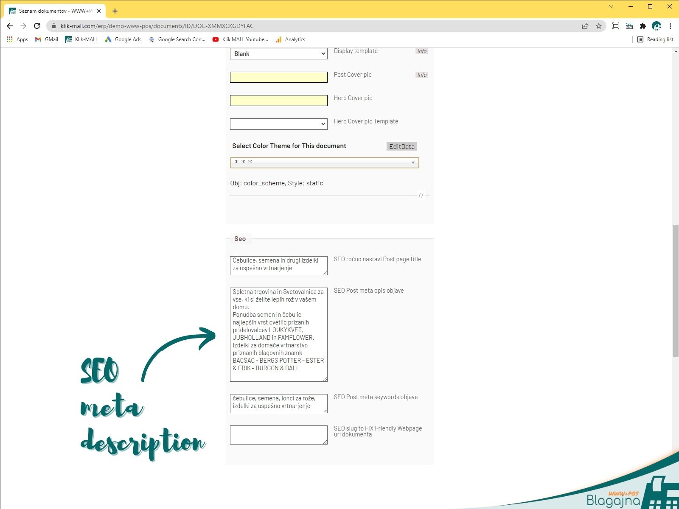Click 'Obj: color_scheme, Style: static' text
The width and height of the screenshot is (679, 509).
point(277,183)
